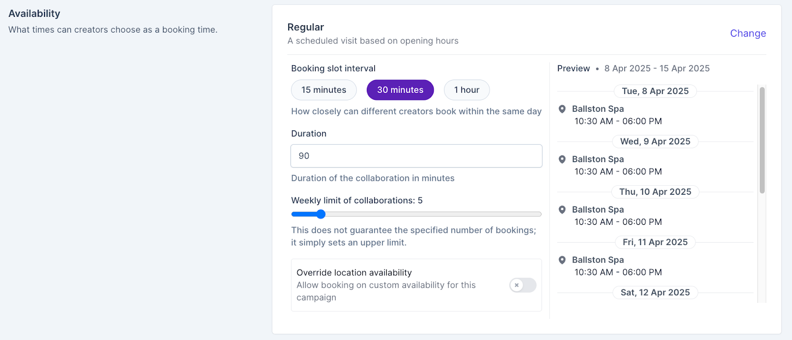This screenshot has height=340, width=792.
Task: Click the weekly limit slider handle
Action: (321, 214)
